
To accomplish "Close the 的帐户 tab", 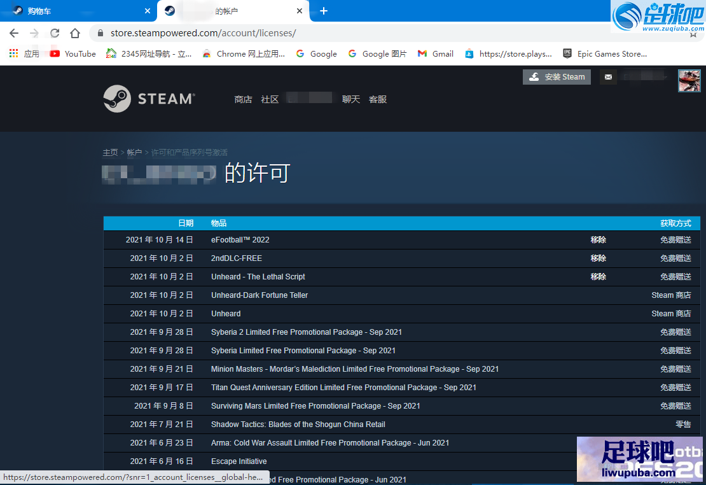I will pyautogui.click(x=300, y=11).
